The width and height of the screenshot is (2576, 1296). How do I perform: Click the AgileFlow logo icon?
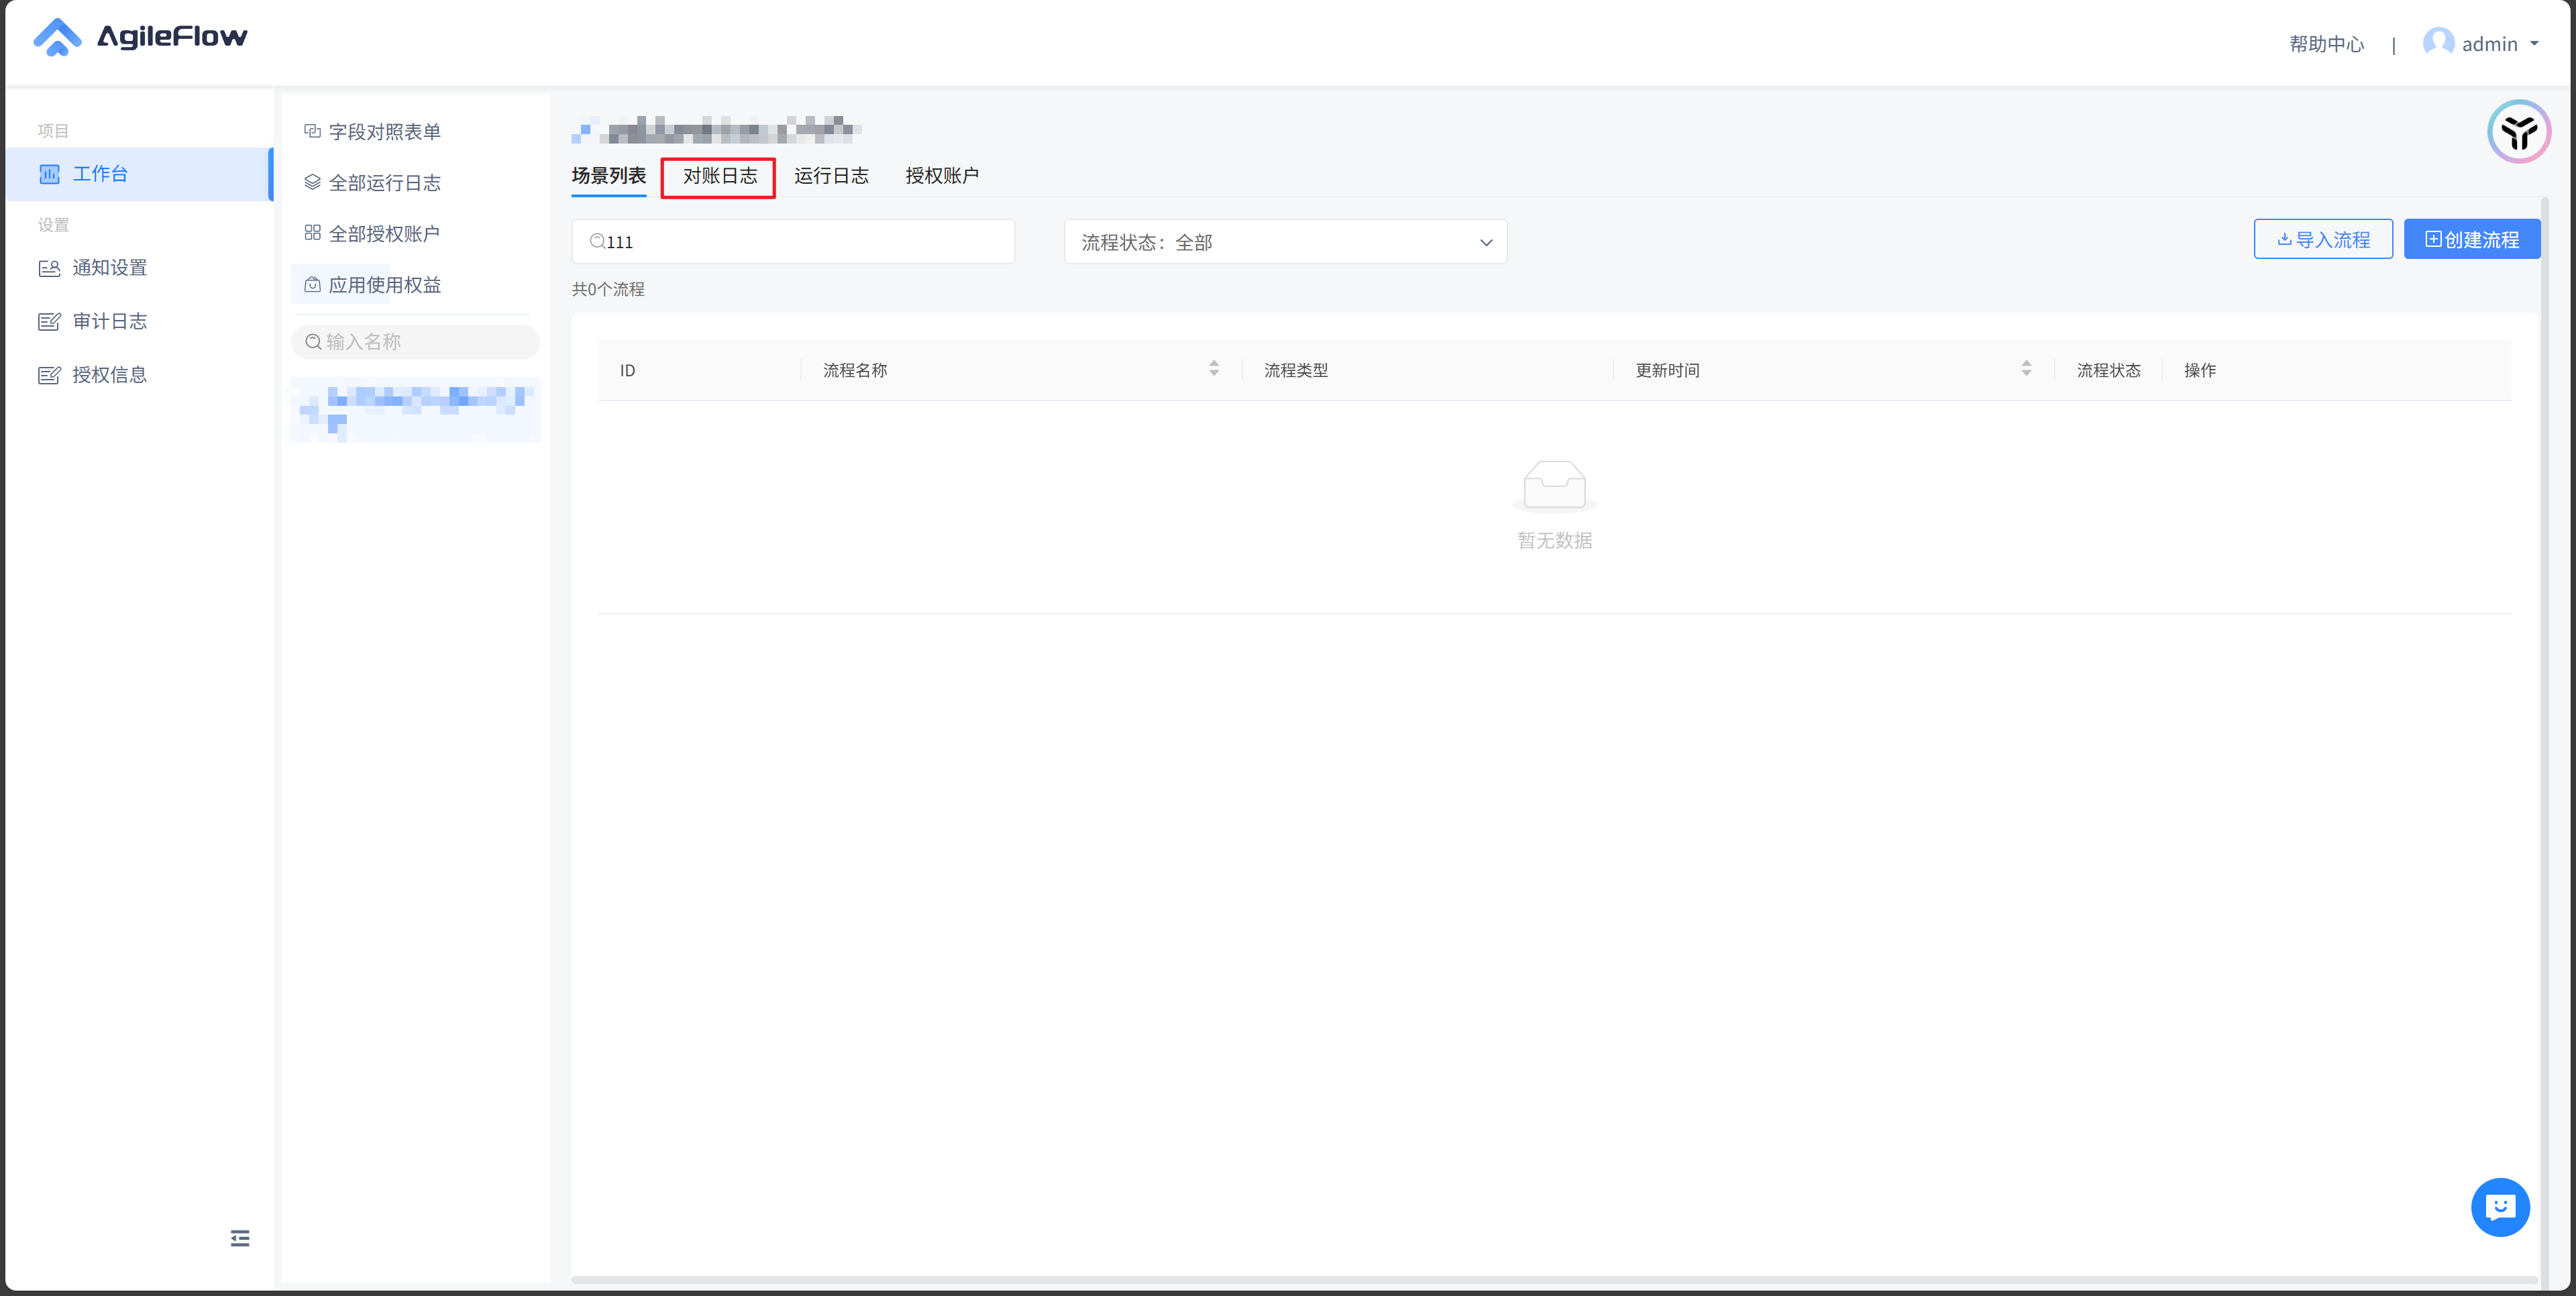tap(57, 38)
